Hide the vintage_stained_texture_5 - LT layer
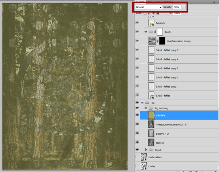 click(137, 124)
